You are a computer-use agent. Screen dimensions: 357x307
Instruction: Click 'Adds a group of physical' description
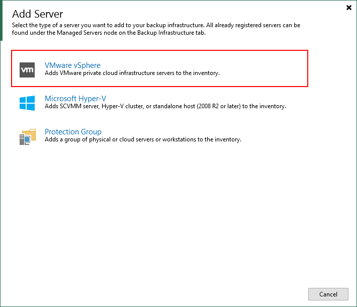tap(143, 139)
